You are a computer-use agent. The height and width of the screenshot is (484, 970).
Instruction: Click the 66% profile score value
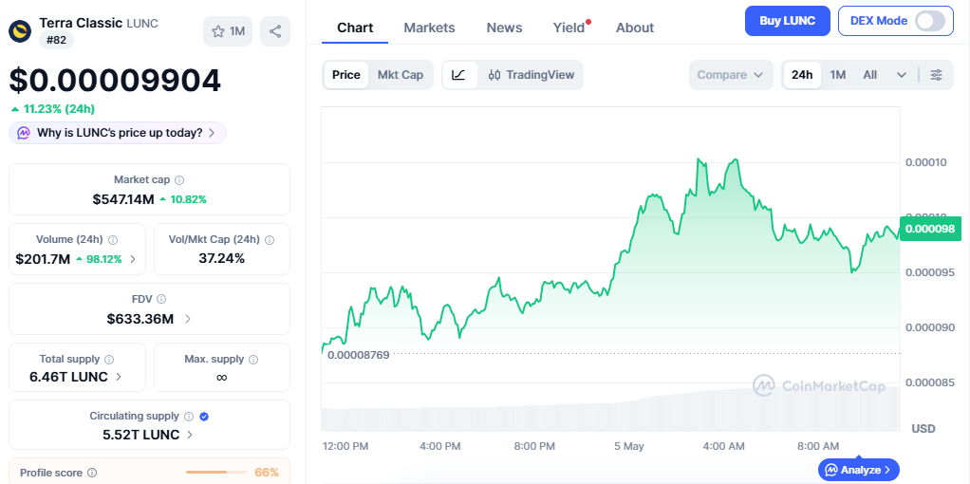coord(267,473)
